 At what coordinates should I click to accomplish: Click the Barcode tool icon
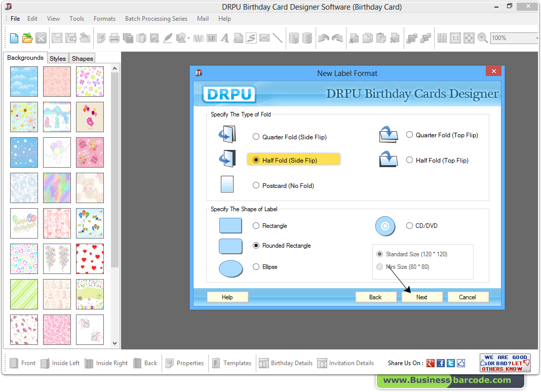[x=212, y=38]
